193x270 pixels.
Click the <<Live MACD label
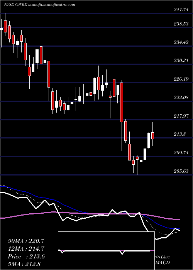163,260
